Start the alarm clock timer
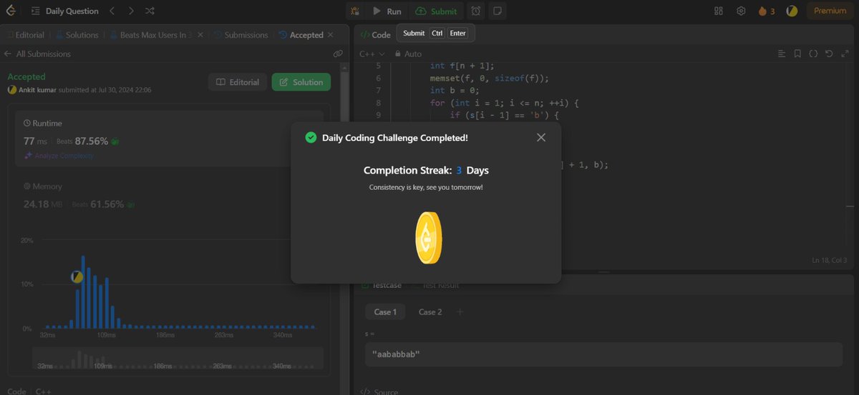The image size is (859, 395). 476,11
